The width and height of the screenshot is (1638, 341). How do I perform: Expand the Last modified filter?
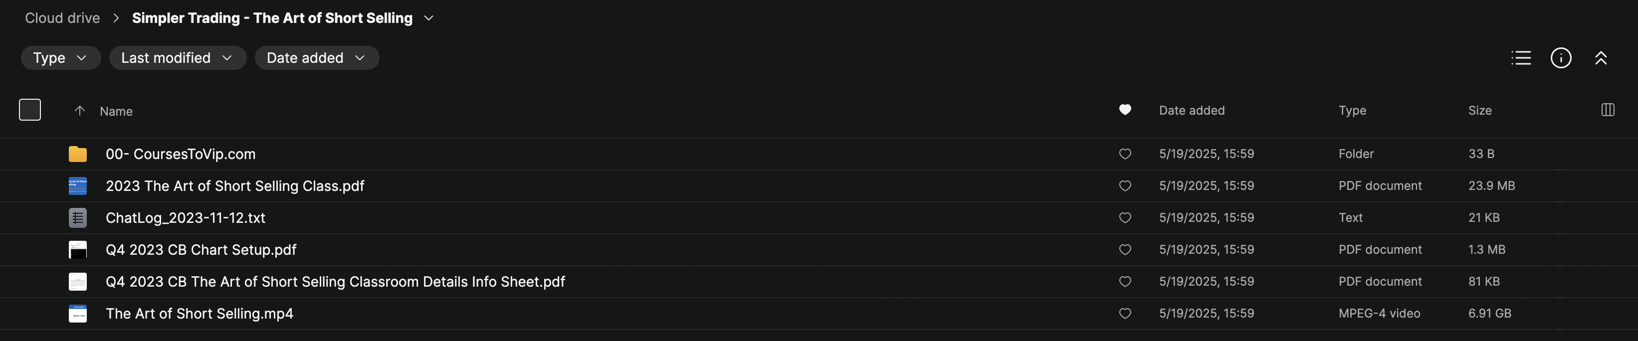(x=178, y=58)
